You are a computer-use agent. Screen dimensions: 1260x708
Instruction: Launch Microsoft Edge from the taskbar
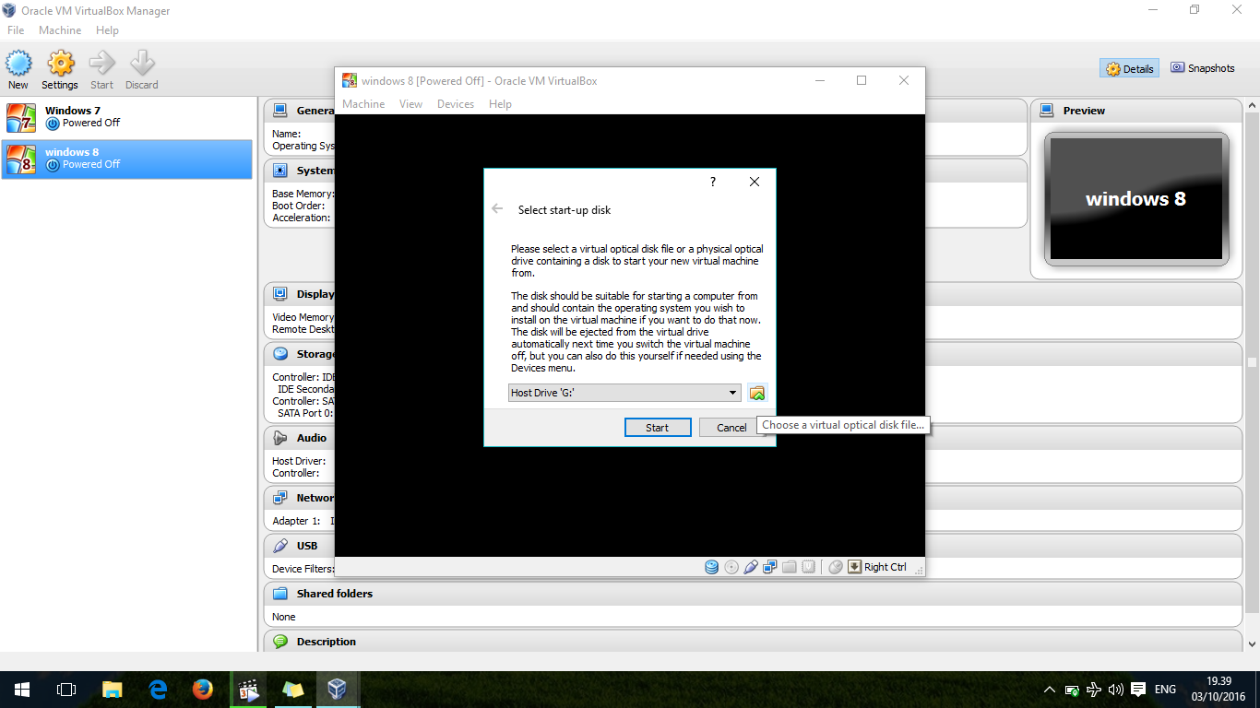[x=158, y=690]
